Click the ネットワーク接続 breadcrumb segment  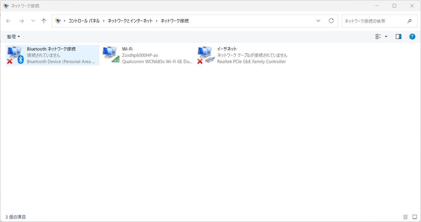(174, 21)
